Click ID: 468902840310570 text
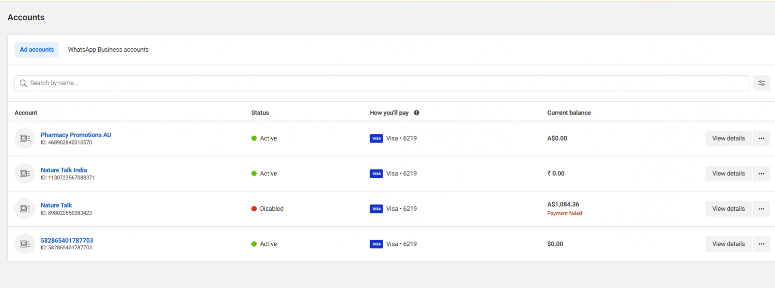This screenshot has height=288, width=775. (66, 143)
